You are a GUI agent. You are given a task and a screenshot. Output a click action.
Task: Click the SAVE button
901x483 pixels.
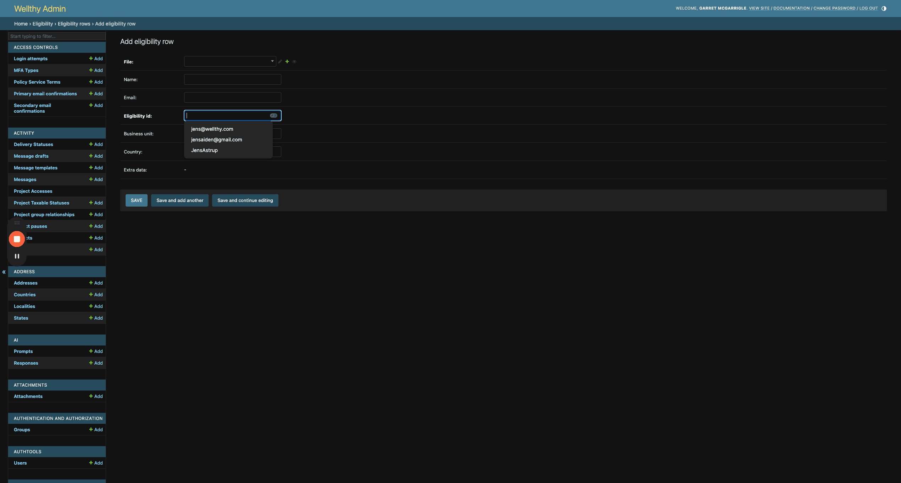point(137,200)
